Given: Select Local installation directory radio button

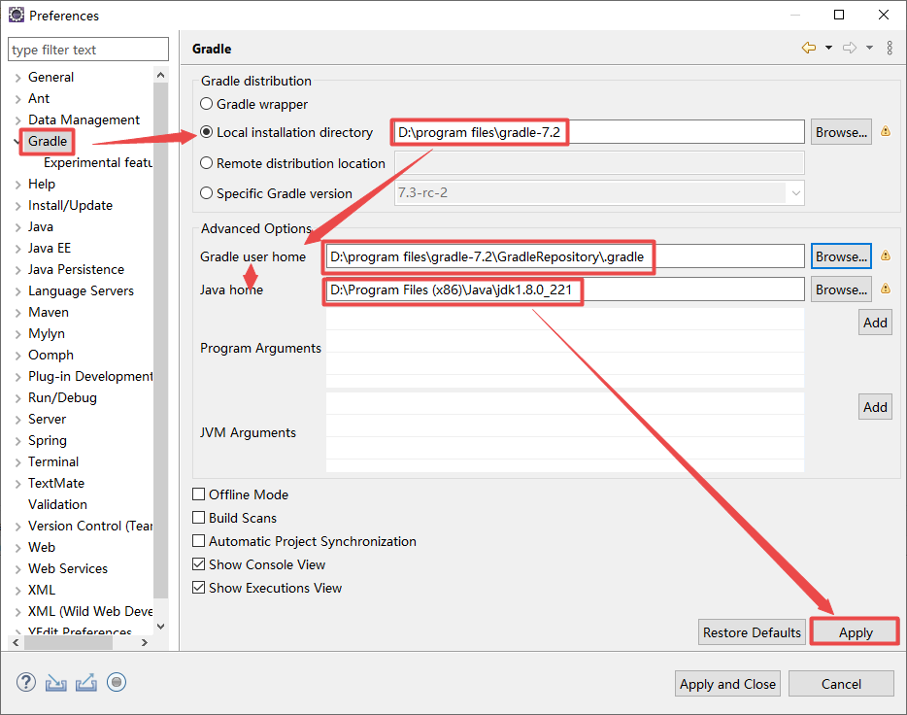Looking at the screenshot, I should 206,132.
